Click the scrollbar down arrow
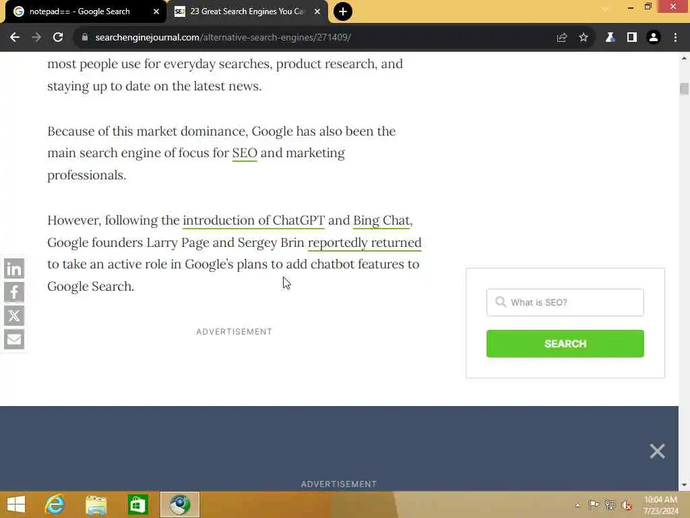This screenshot has height=518, width=690. (x=684, y=485)
